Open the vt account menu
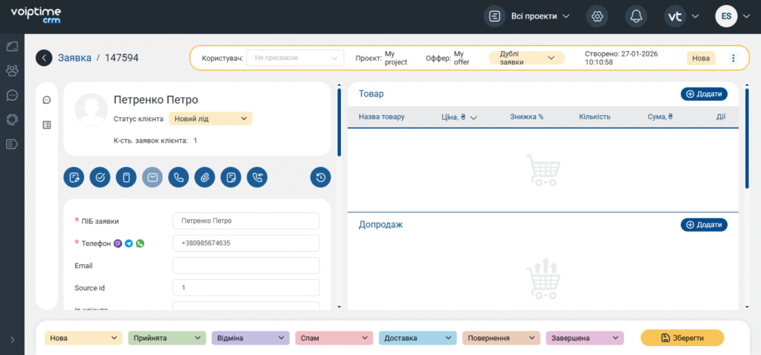The width and height of the screenshot is (761, 355). [681, 16]
